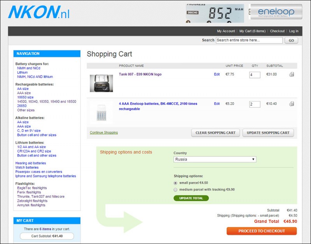Open Fenix flashlights category
311x244 pixels.
click(29, 192)
